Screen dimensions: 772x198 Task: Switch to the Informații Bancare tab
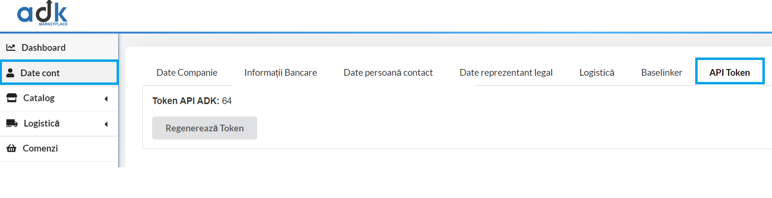point(281,72)
